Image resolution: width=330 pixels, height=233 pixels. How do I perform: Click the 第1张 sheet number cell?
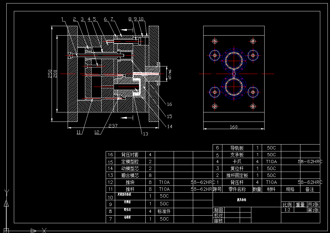point(313,210)
